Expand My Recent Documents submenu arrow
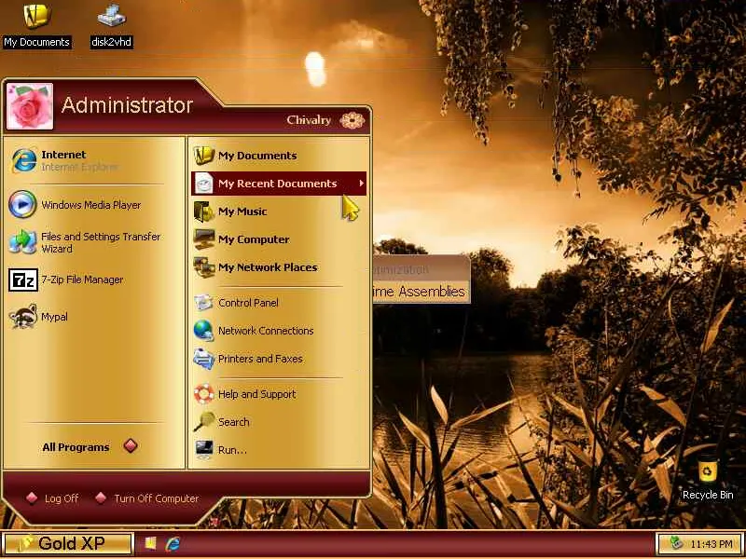 [x=362, y=183]
